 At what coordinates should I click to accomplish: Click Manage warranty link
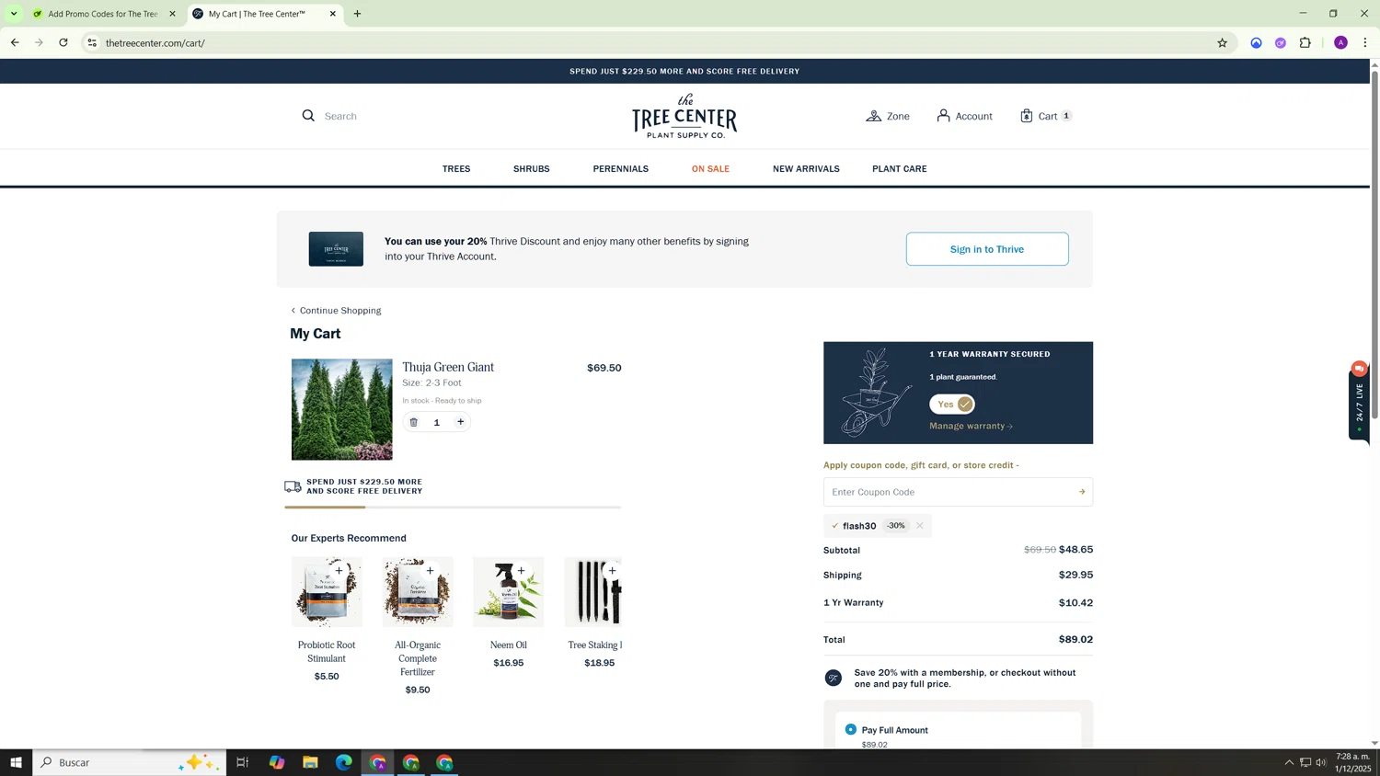(971, 426)
